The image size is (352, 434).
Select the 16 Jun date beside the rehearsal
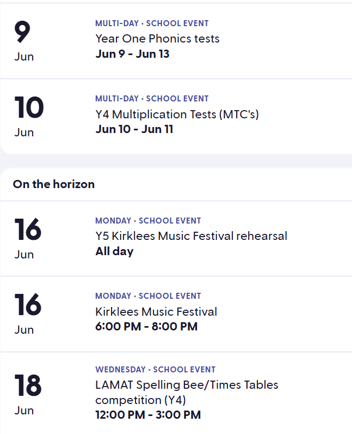[27, 238]
